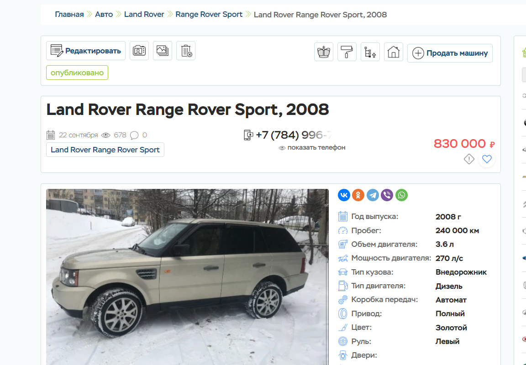Screen dimensions: 526x365
Task: Click the raise listing hierarchy icon
Action: [x=370, y=52]
